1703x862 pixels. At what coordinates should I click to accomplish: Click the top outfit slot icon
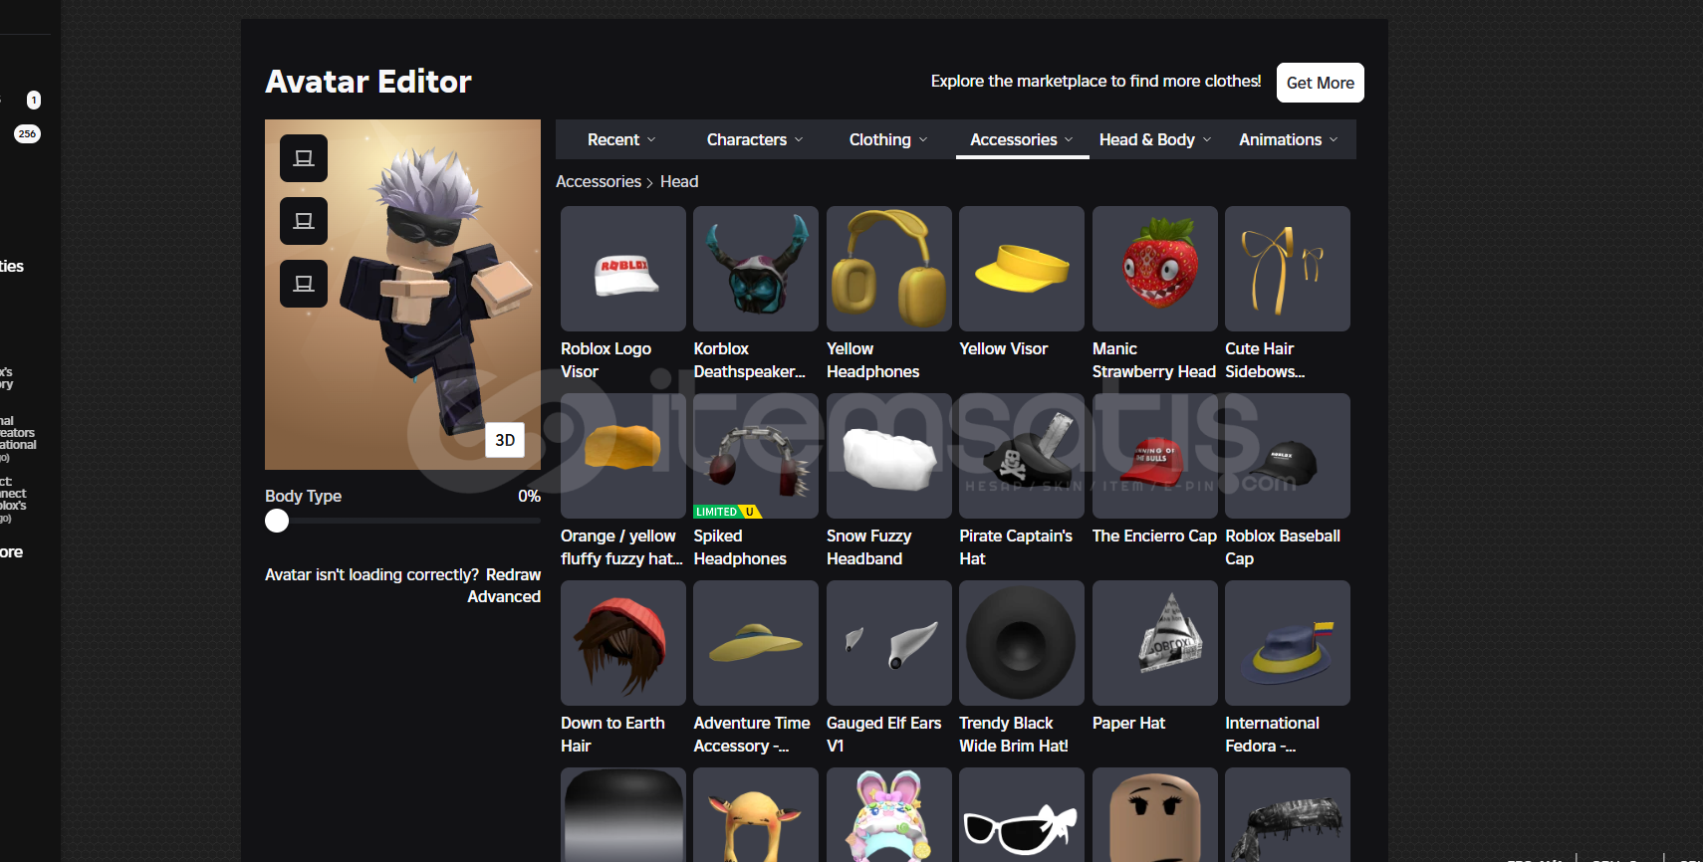(x=304, y=158)
